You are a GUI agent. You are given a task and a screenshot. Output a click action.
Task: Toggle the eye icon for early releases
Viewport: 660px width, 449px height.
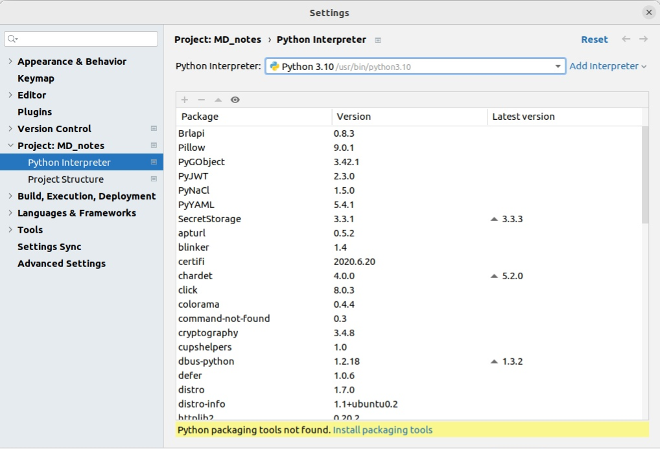(x=235, y=100)
